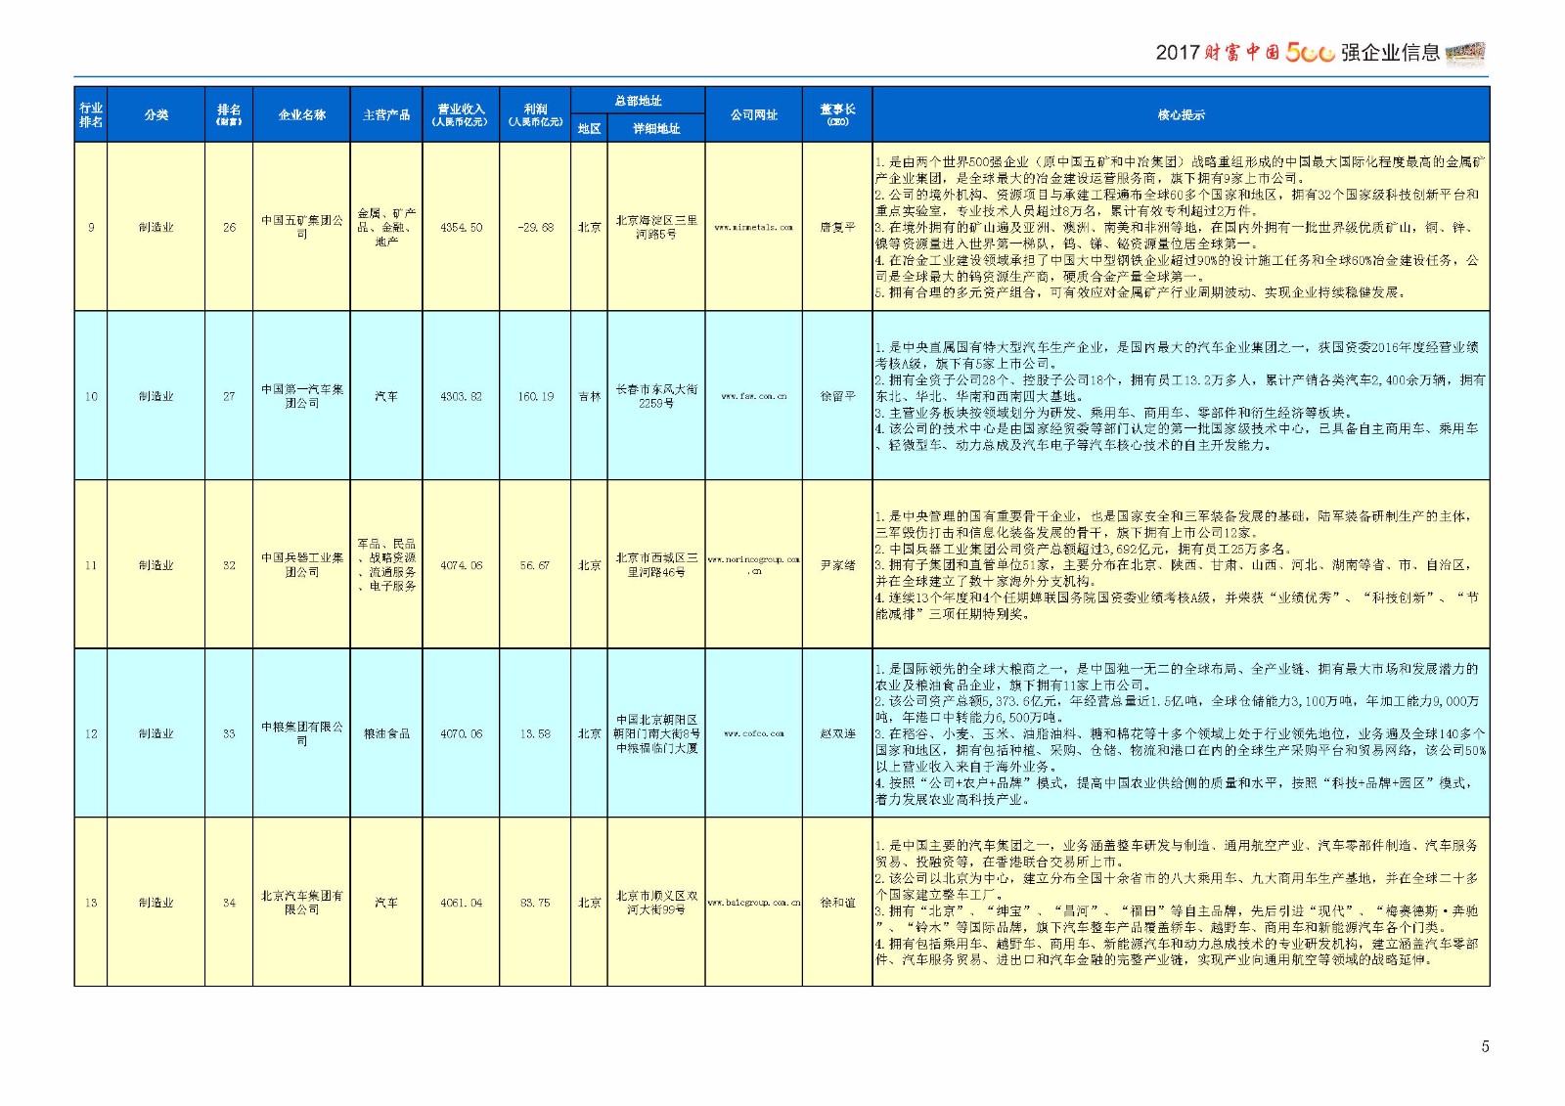Click Fortune rank value 27
Screen dimensions: 1565x1106
(229, 396)
